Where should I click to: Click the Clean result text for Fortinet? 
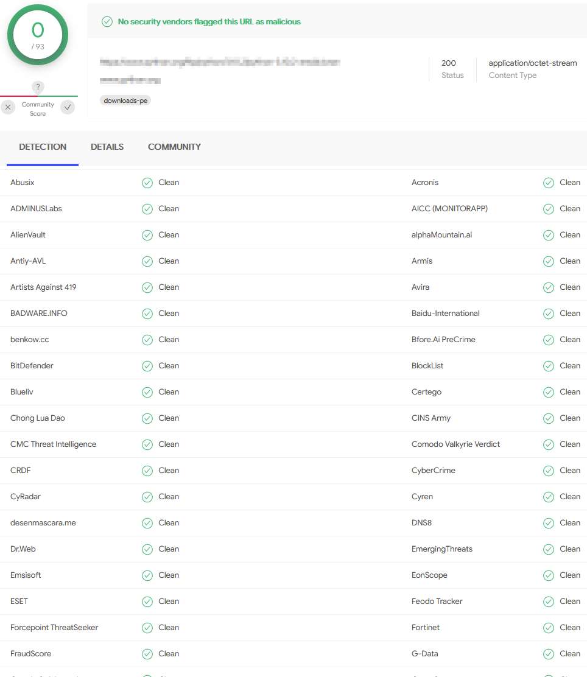point(570,627)
